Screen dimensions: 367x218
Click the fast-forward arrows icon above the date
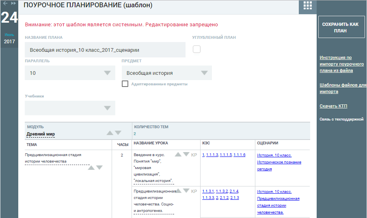[13, 3]
